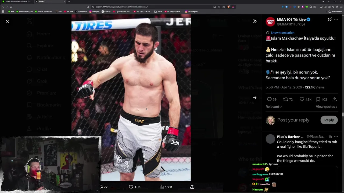Open the Albüm bookmarks folder
344x193 pixels.
158,12
